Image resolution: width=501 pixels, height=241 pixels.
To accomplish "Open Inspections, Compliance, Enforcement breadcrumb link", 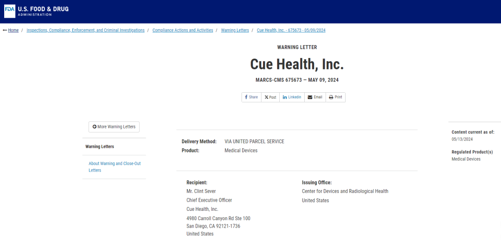I will tap(85, 30).
